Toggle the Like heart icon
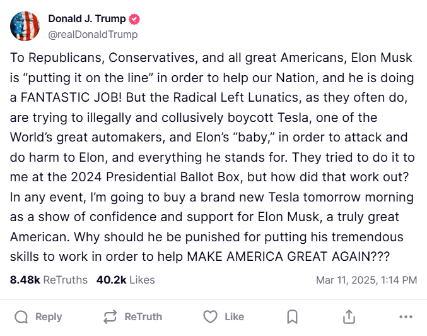Screen dimensions: 427x336 tap(210, 316)
